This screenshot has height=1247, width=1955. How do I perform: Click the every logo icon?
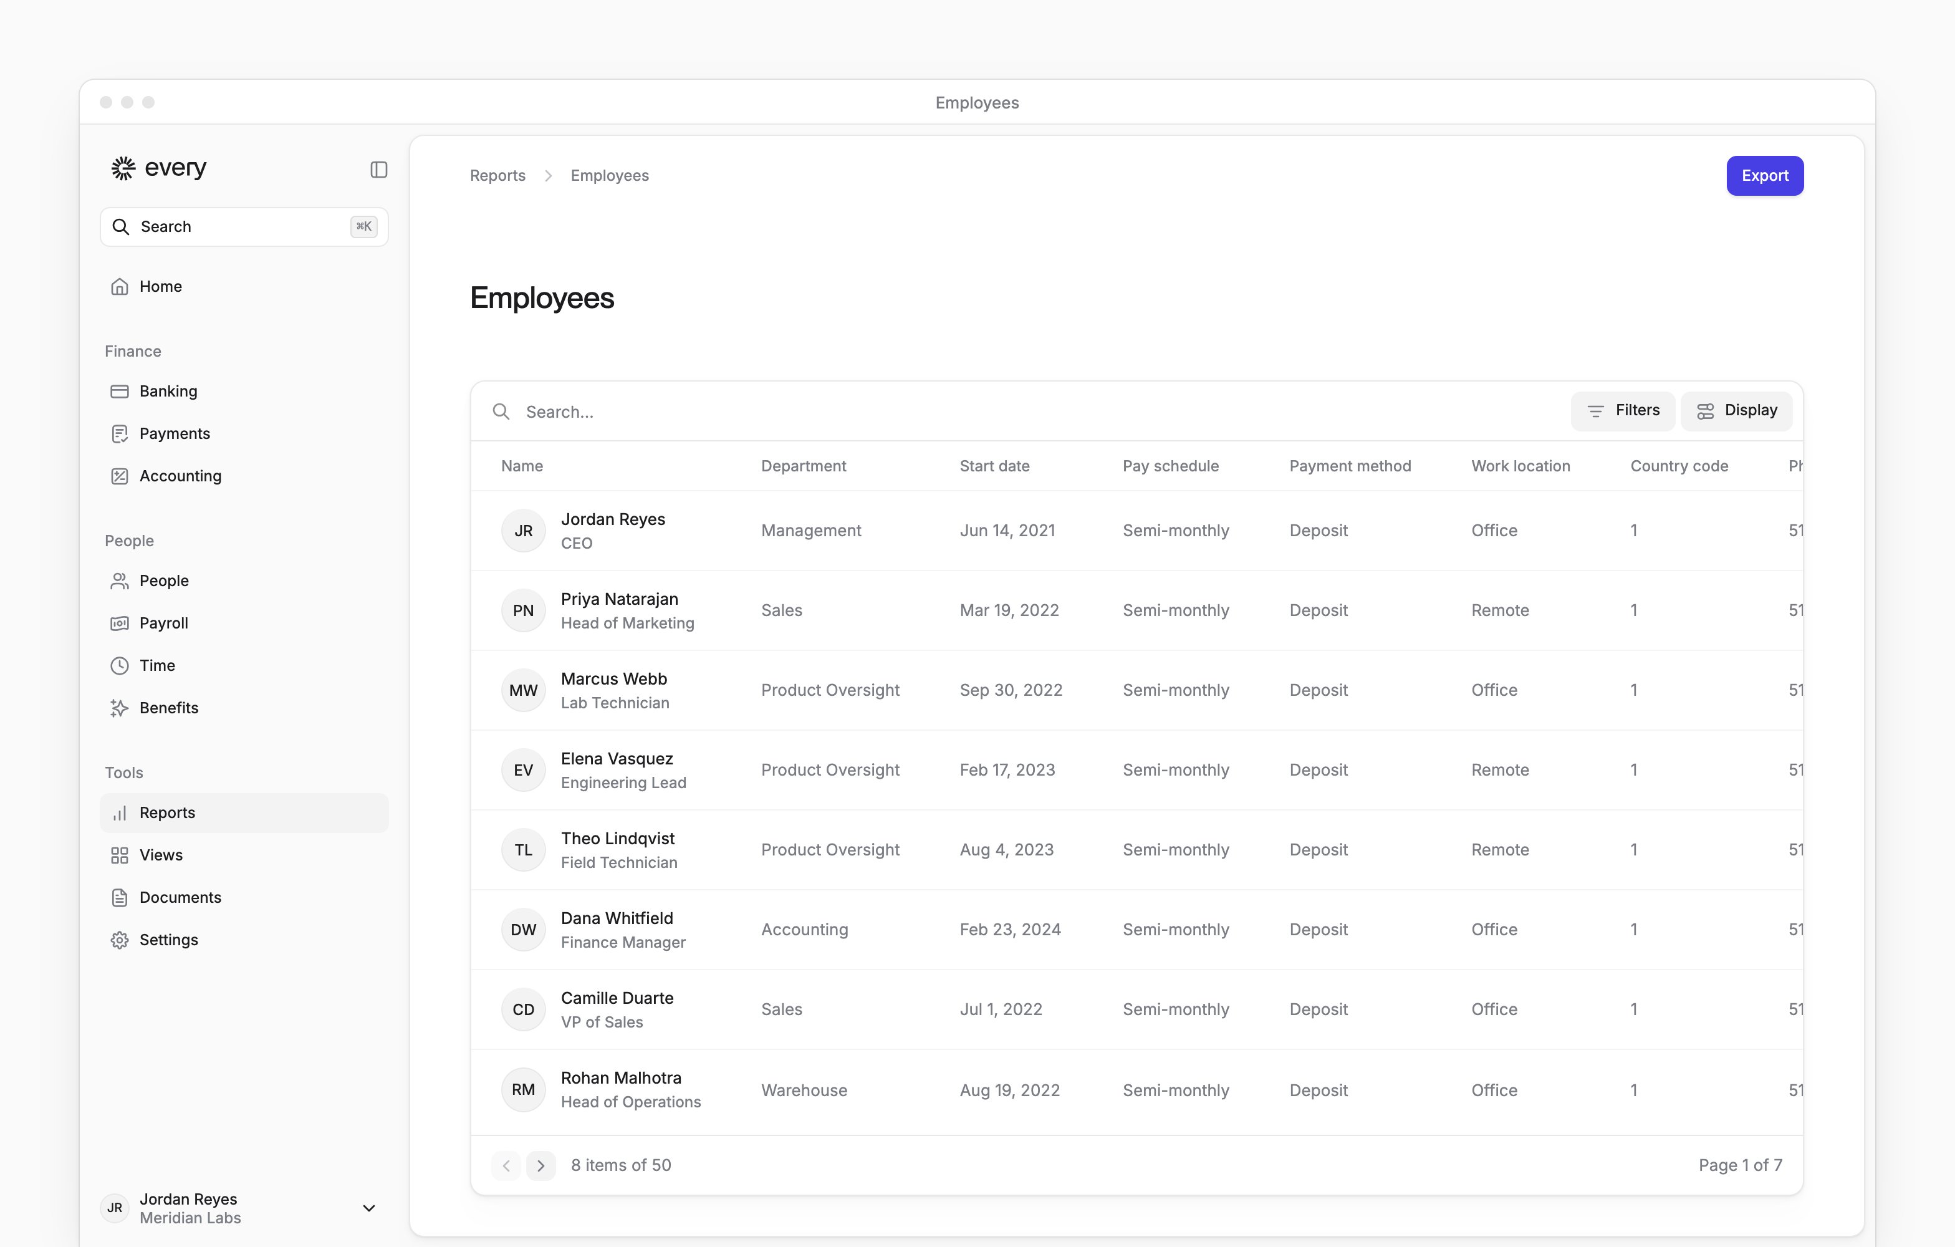(x=123, y=168)
